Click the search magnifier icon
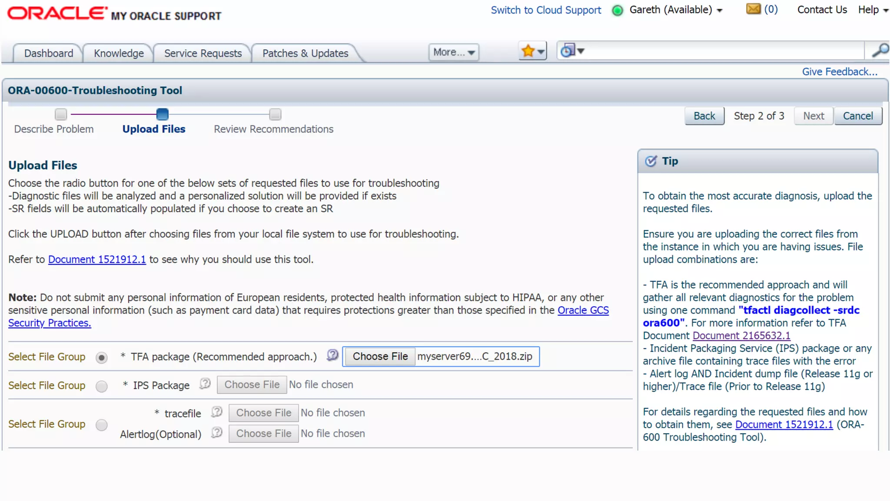 (x=880, y=51)
